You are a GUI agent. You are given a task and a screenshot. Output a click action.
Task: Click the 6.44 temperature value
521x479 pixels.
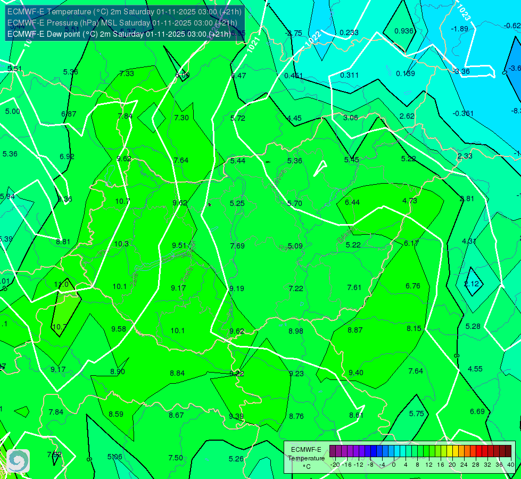pyautogui.click(x=352, y=202)
